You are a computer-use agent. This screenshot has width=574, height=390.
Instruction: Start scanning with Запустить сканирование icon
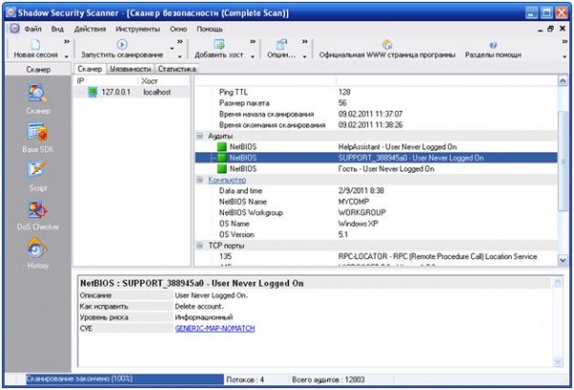(x=121, y=45)
